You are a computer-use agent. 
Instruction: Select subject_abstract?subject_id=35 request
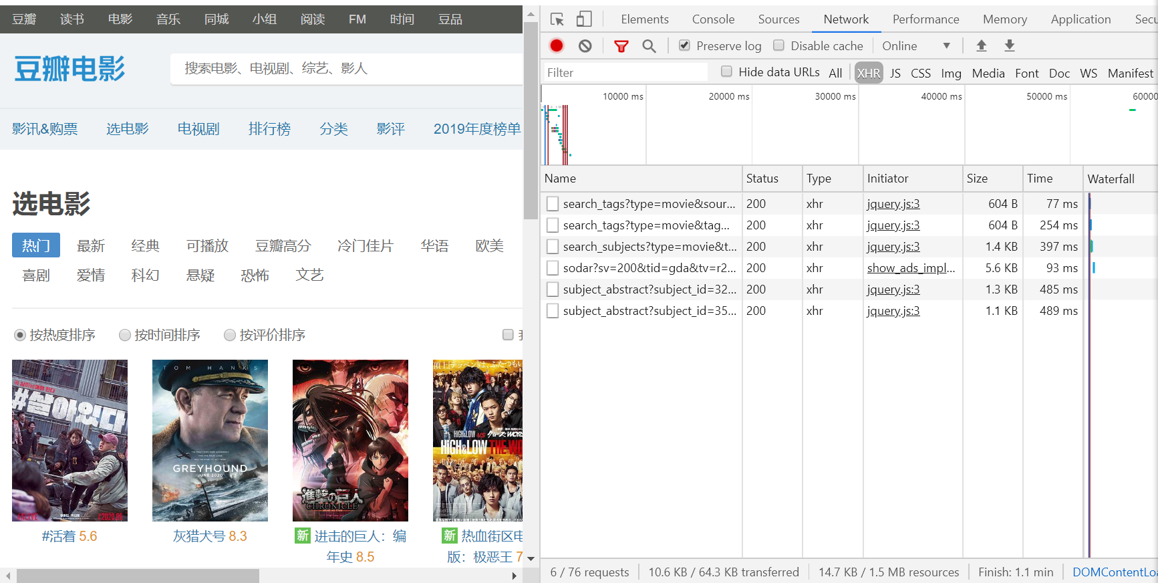coord(649,311)
